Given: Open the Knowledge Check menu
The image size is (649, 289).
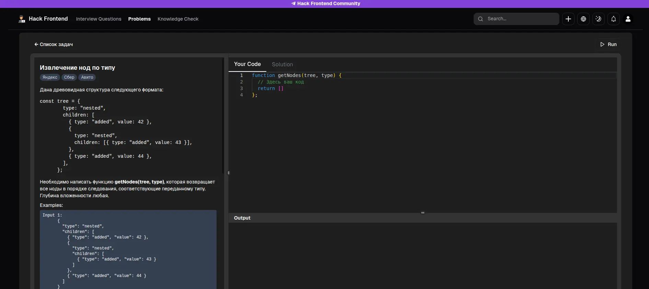Looking at the screenshot, I should click(x=178, y=19).
